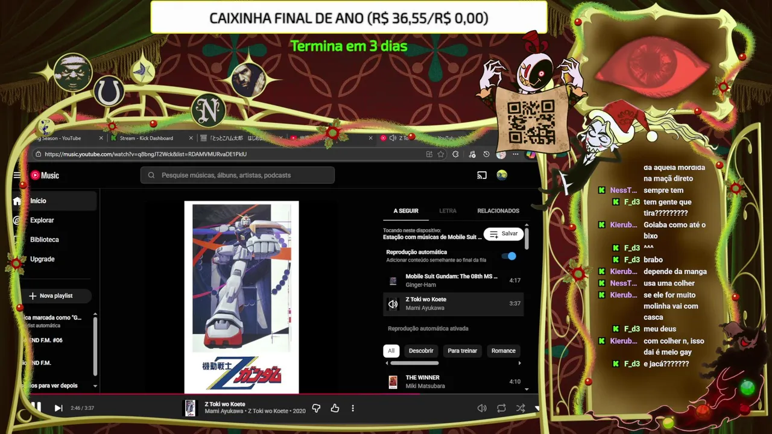772x434 pixels.
Task: Open the account avatar menu
Action: coord(502,175)
